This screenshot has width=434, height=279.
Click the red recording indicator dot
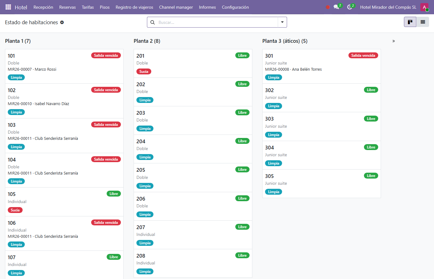click(x=328, y=7)
